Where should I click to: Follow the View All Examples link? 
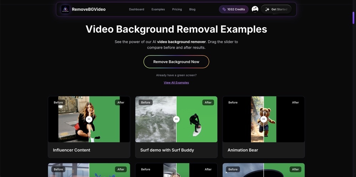[x=176, y=82]
